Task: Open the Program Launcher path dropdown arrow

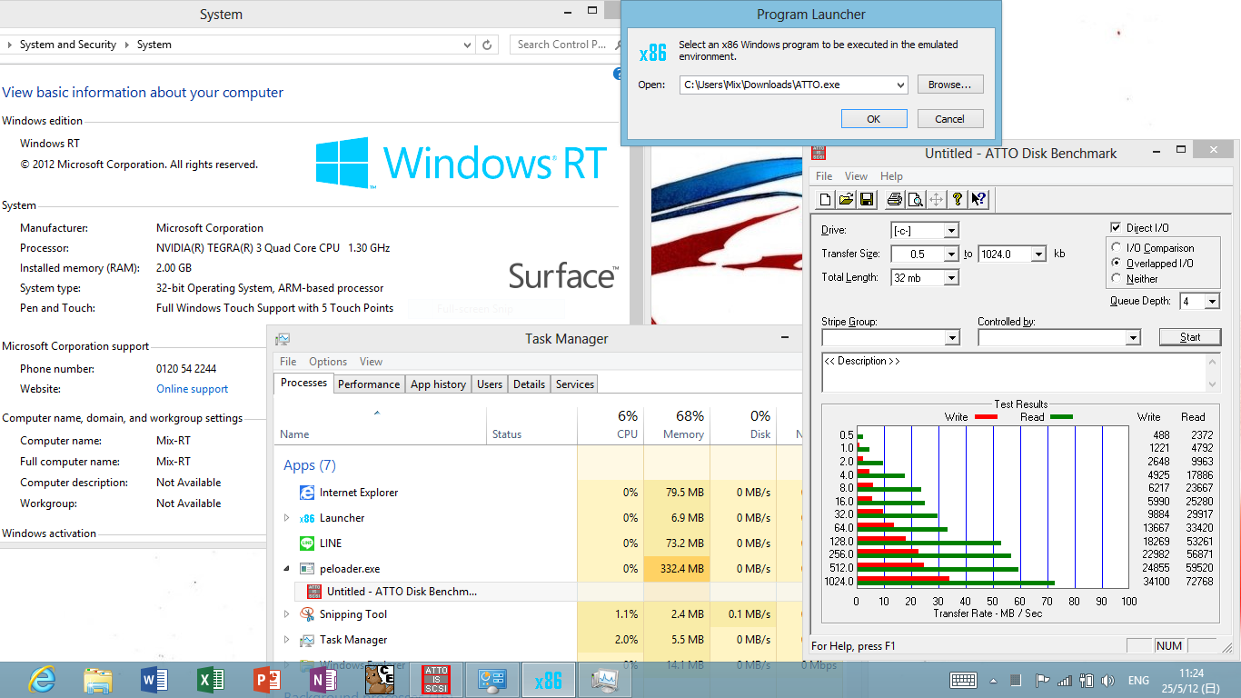Action: tap(900, 85)
